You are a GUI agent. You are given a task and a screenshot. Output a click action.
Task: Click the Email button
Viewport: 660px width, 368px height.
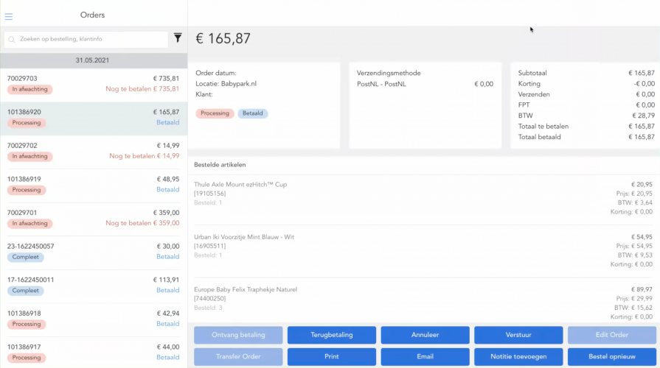tap(425, 357)
